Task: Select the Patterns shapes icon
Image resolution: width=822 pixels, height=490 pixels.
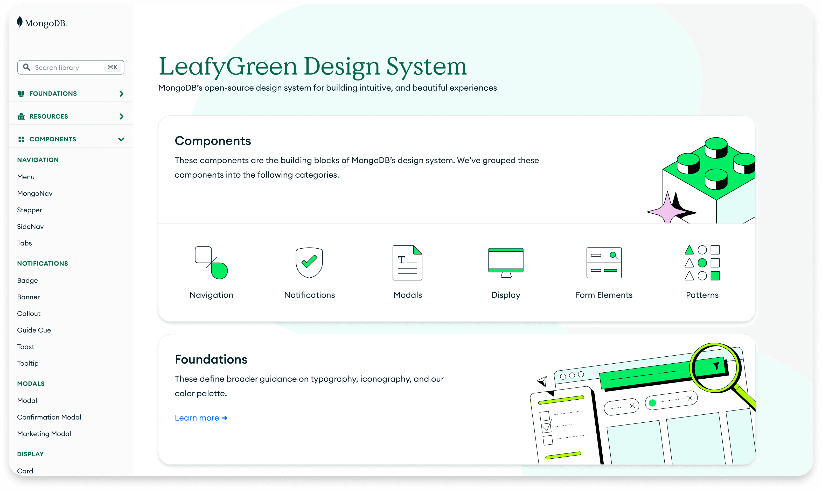Action: pyautogui.click(x=702, y=263)
